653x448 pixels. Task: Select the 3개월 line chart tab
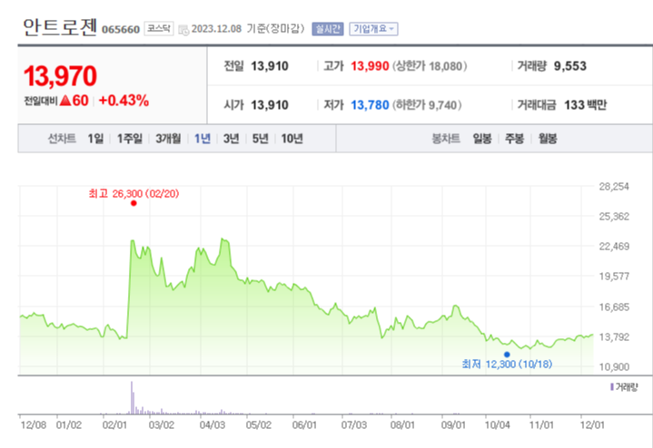click(x=168, y=139)
